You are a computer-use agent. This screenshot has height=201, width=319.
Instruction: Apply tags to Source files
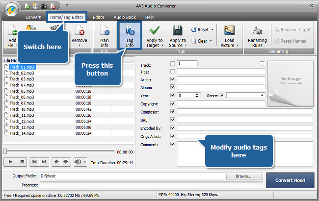(x=178, y=36)
